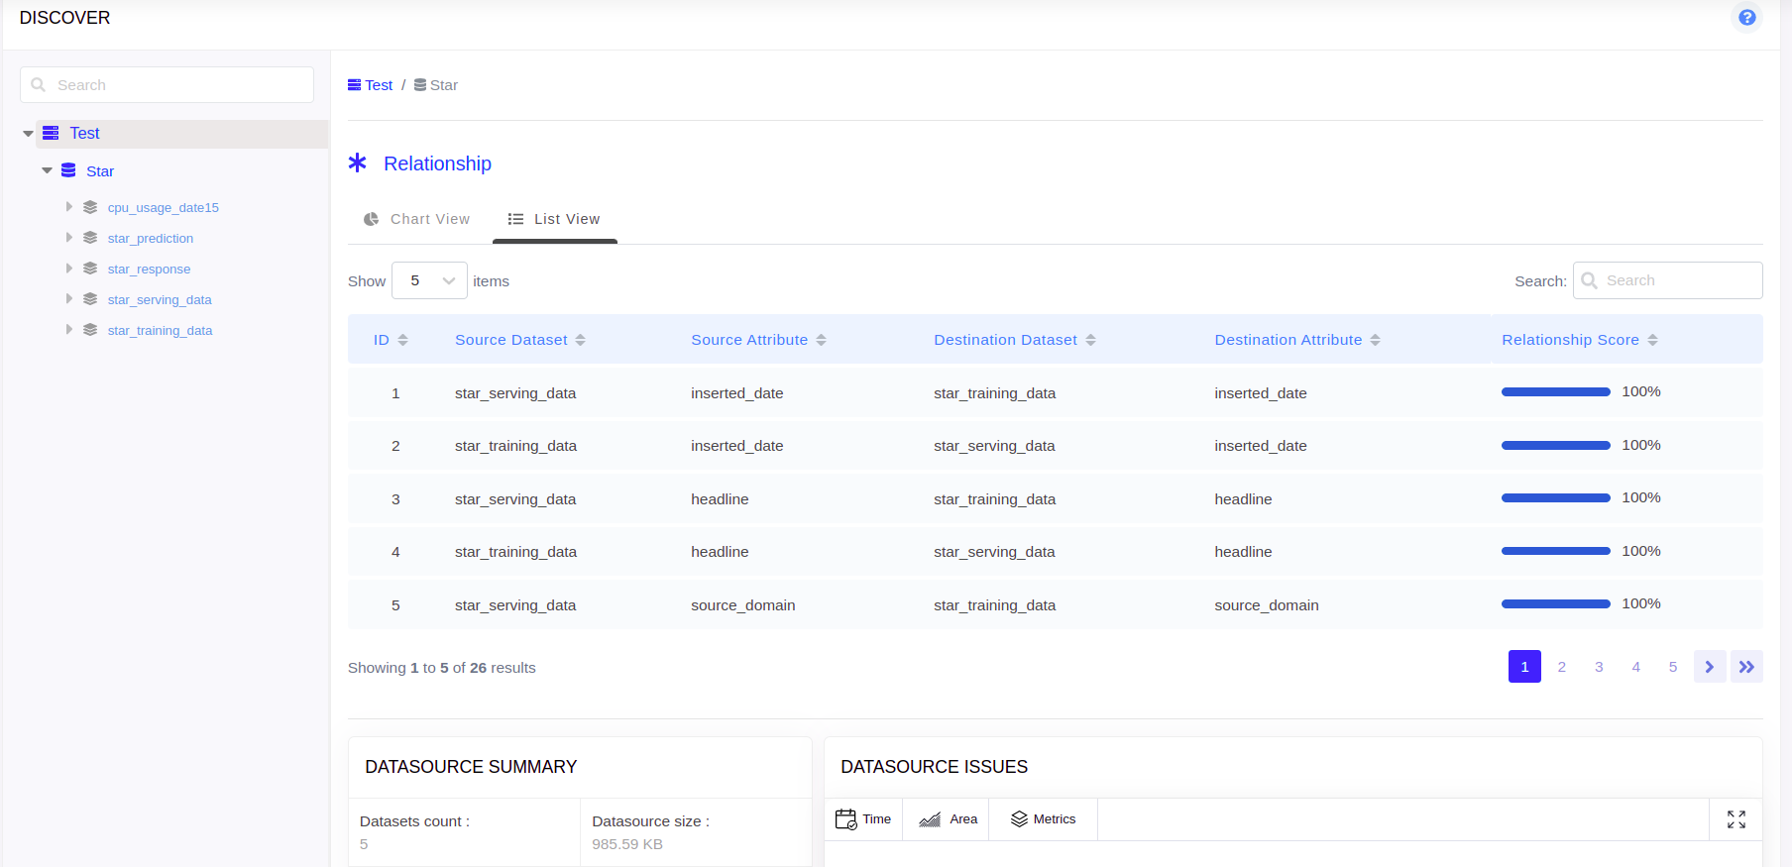Click the help question mark icon
Image resolution: width=1792 pixels, height=867 pixels.
pyautogui.click(x=1746, y=18)
